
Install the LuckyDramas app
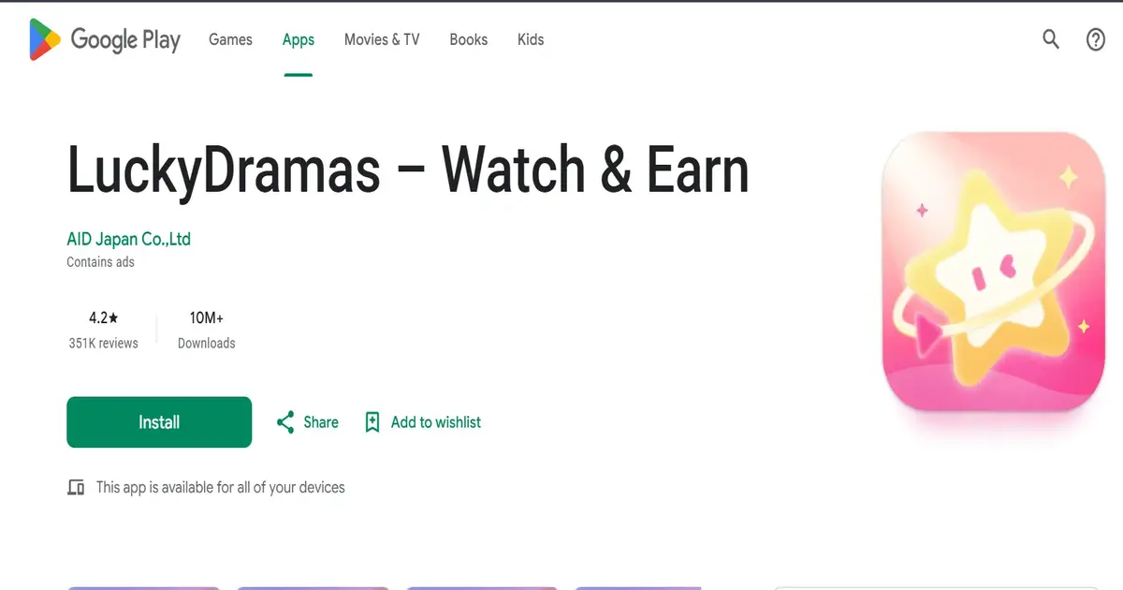(159, 422)
